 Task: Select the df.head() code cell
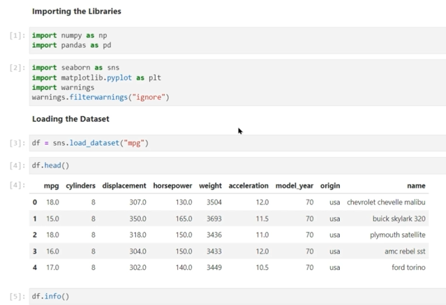pos(51,165)
